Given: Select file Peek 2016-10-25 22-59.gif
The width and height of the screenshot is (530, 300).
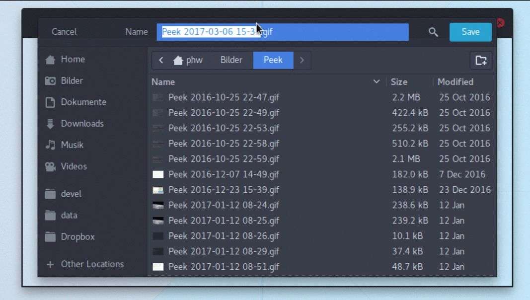Looking at the screenshot, I should [224, 159].
